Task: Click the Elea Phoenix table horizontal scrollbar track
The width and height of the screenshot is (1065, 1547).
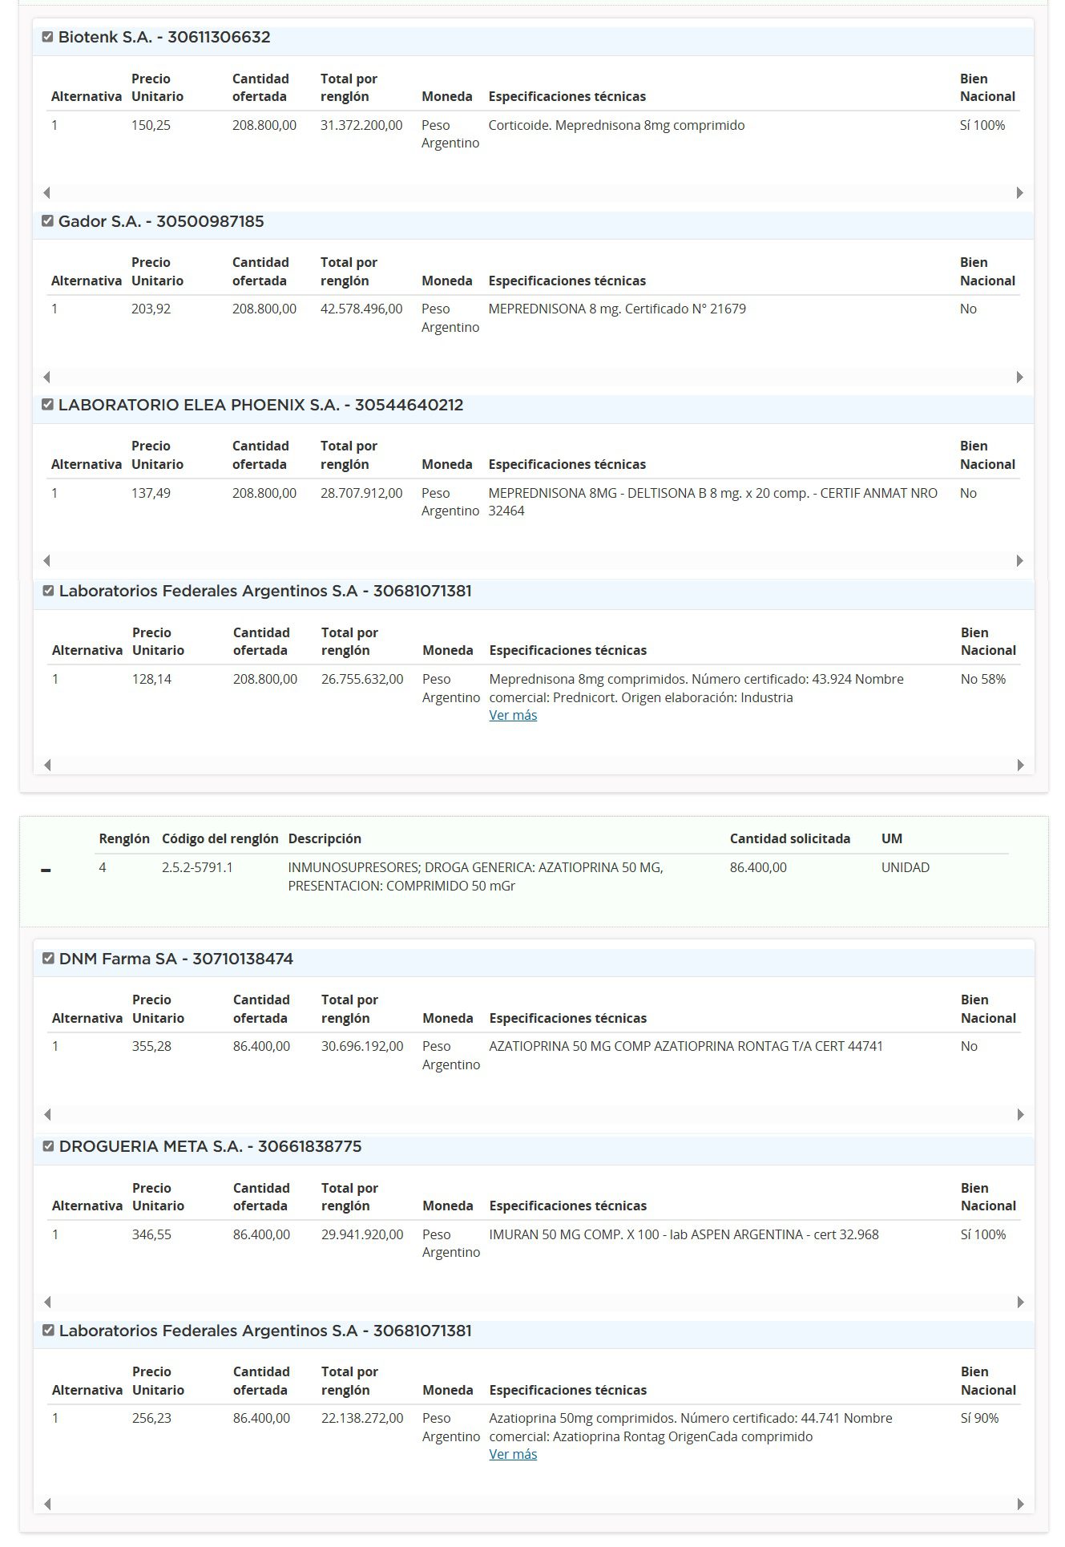Action: pos(533,560)
